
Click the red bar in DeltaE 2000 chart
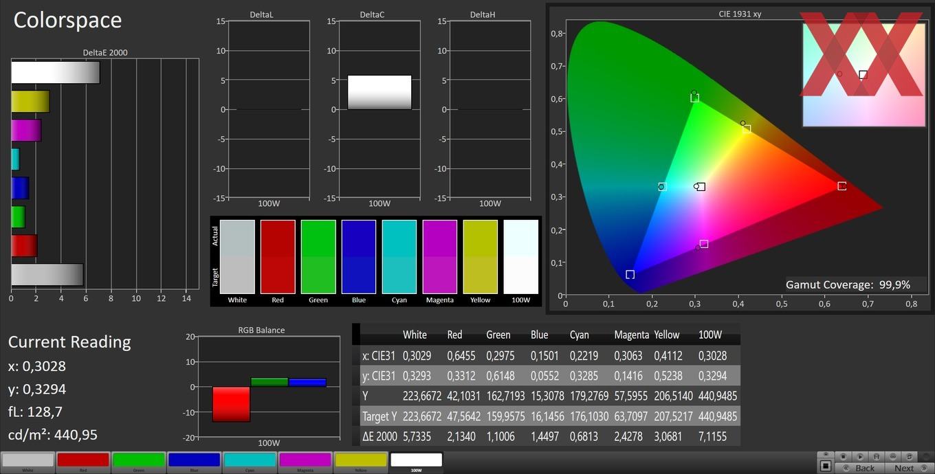(x=24, y=246)
